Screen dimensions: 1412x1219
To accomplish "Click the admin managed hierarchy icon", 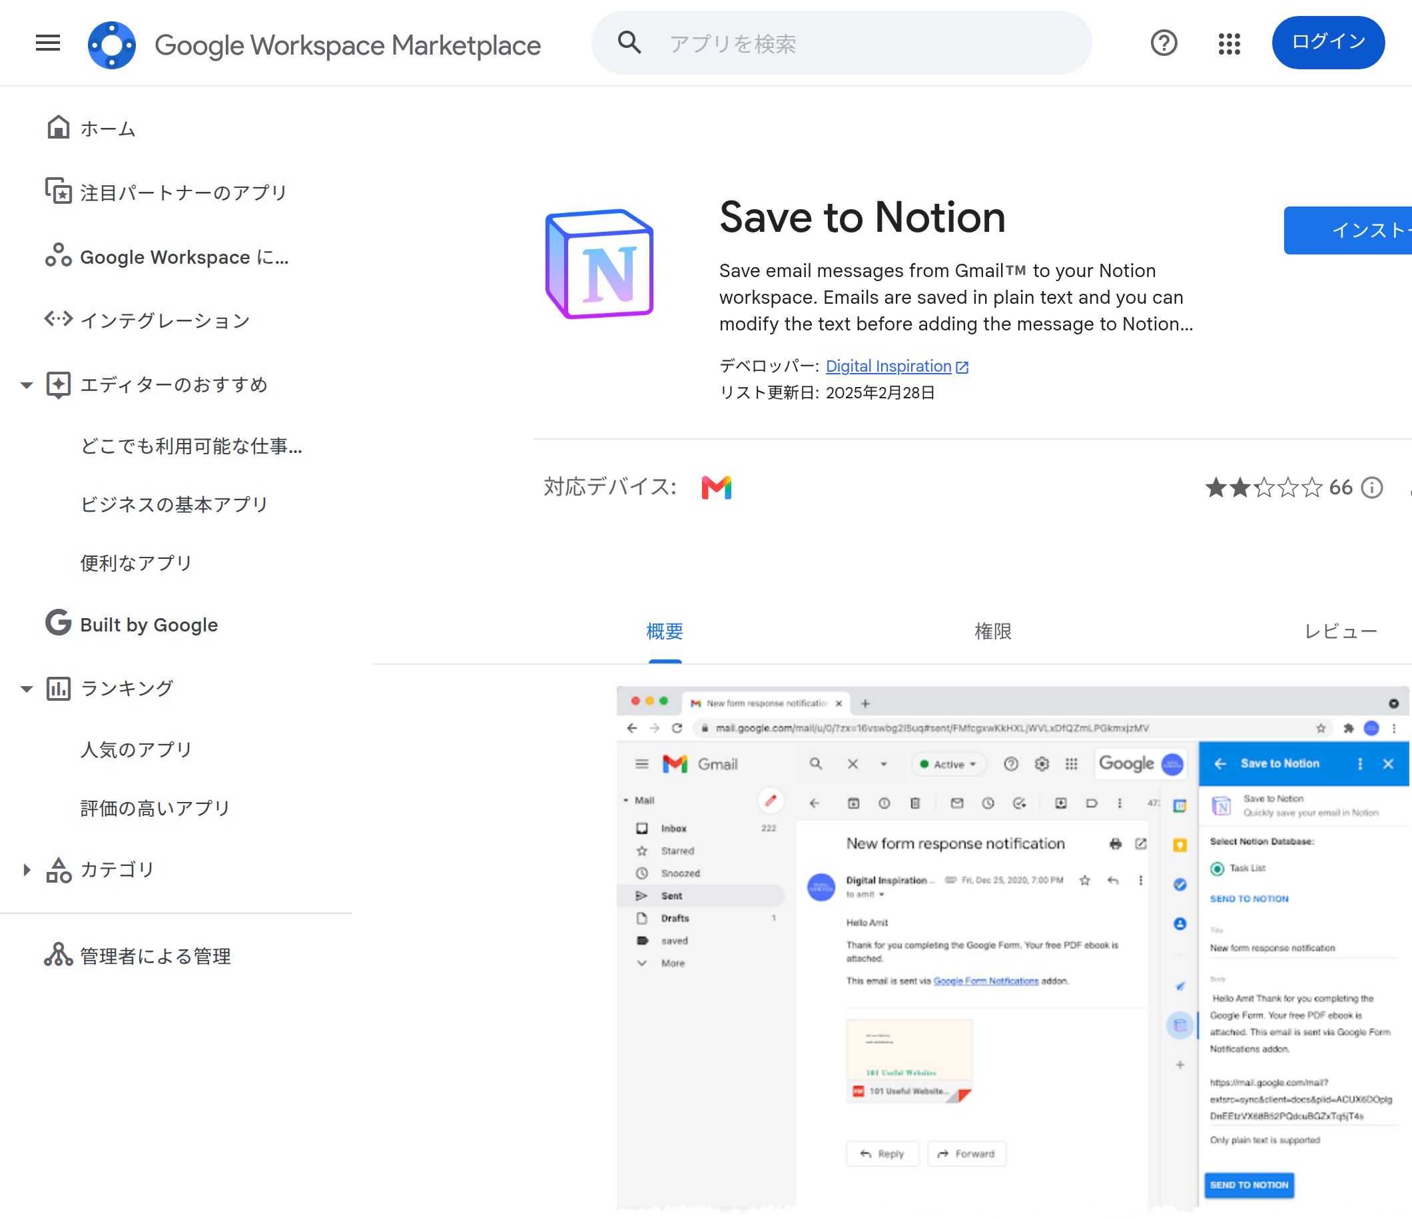I will [x=58, y=955].
